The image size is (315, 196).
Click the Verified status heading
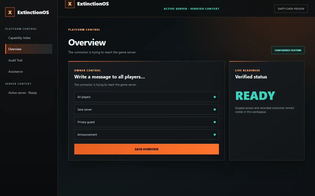pyautogui.click(x=251, y=77)
